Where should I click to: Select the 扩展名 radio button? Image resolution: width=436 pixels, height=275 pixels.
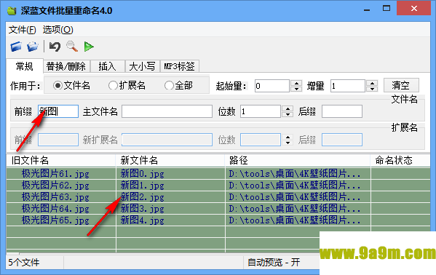[x=113, y=85]
